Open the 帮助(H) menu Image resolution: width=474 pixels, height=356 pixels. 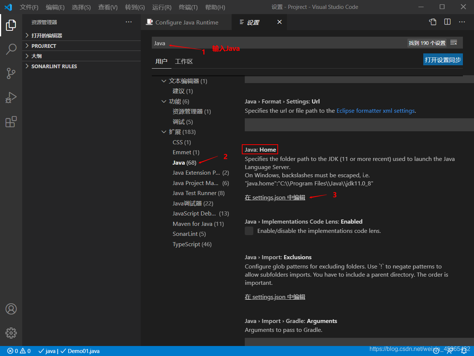pos(215,7)
